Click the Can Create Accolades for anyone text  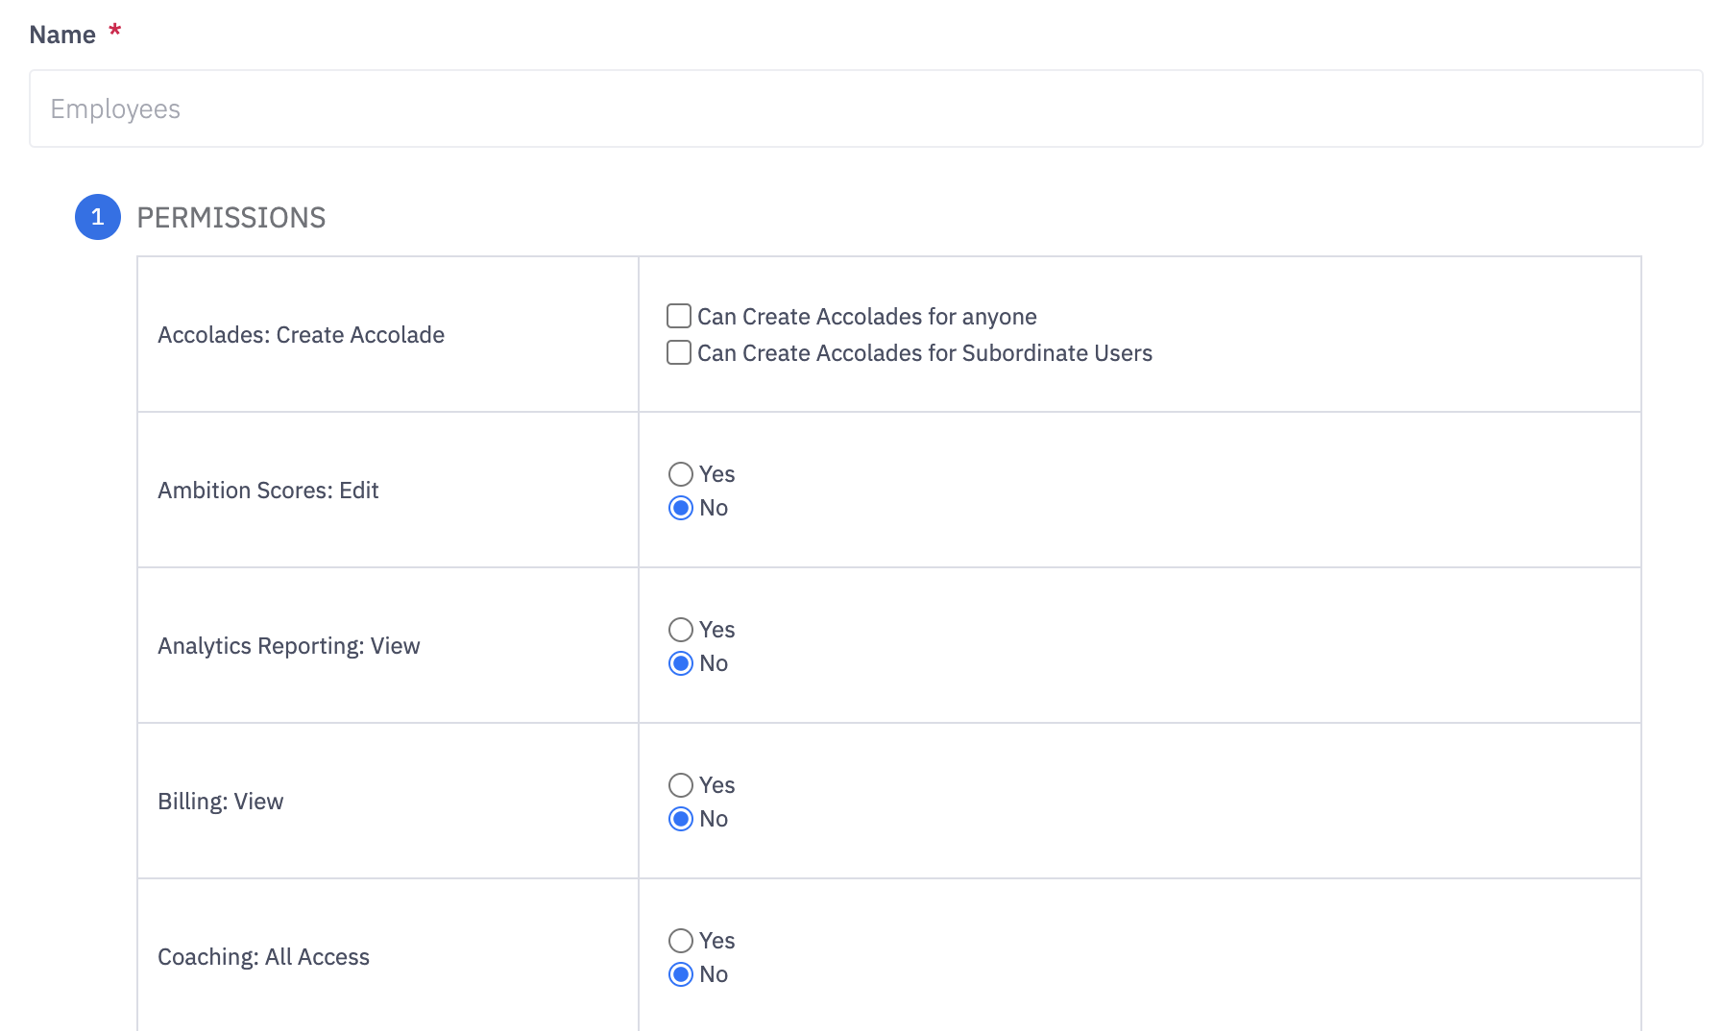tap(866, 317)
